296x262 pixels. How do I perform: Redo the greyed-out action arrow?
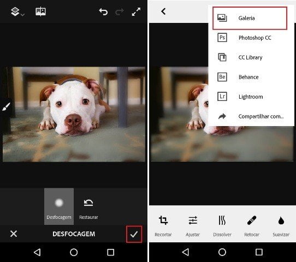pos(120,11)
